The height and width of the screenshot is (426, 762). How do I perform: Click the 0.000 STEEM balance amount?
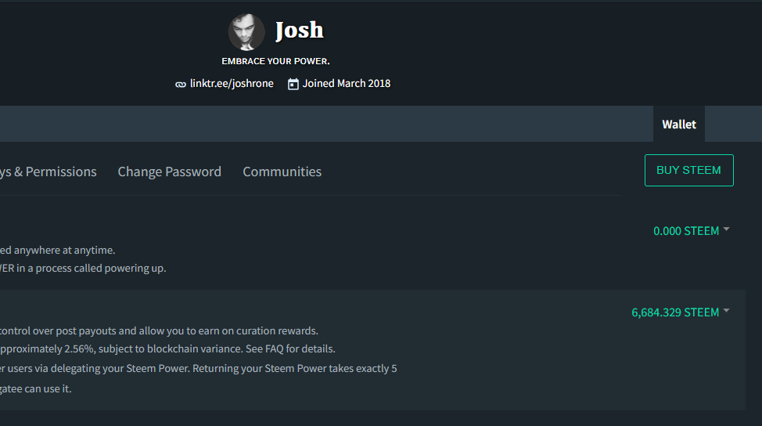click(685, 231)
